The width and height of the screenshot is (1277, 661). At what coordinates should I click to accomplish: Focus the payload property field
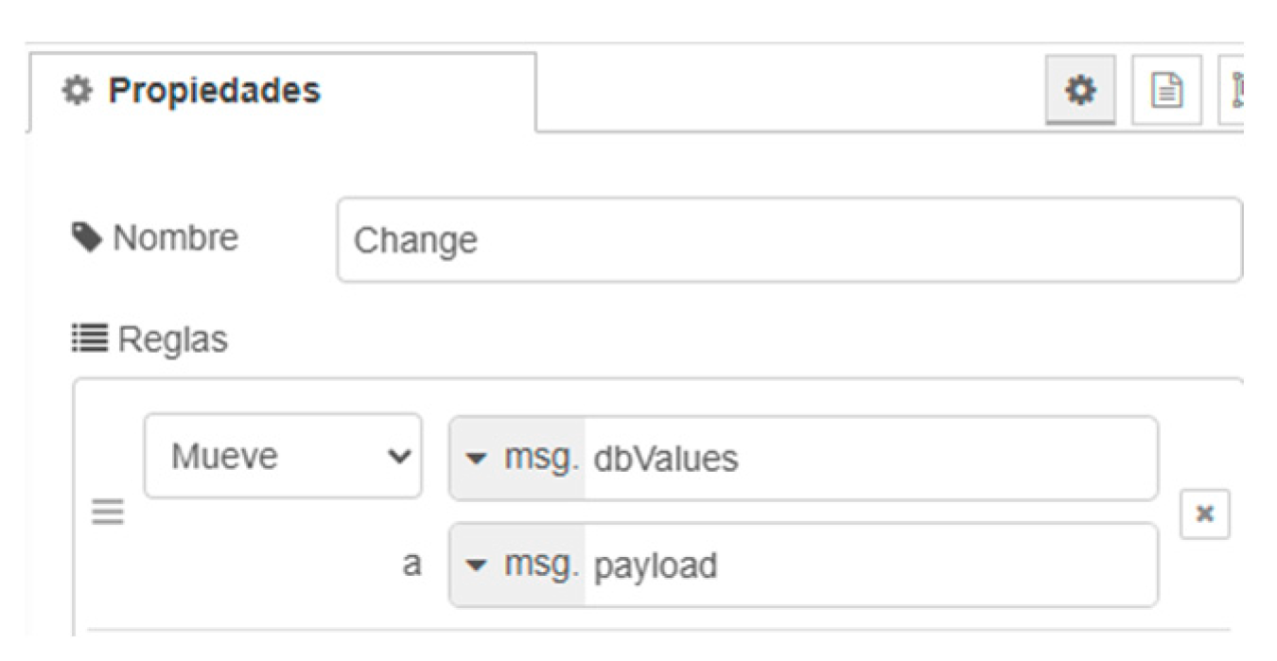[x=870, y=565]
